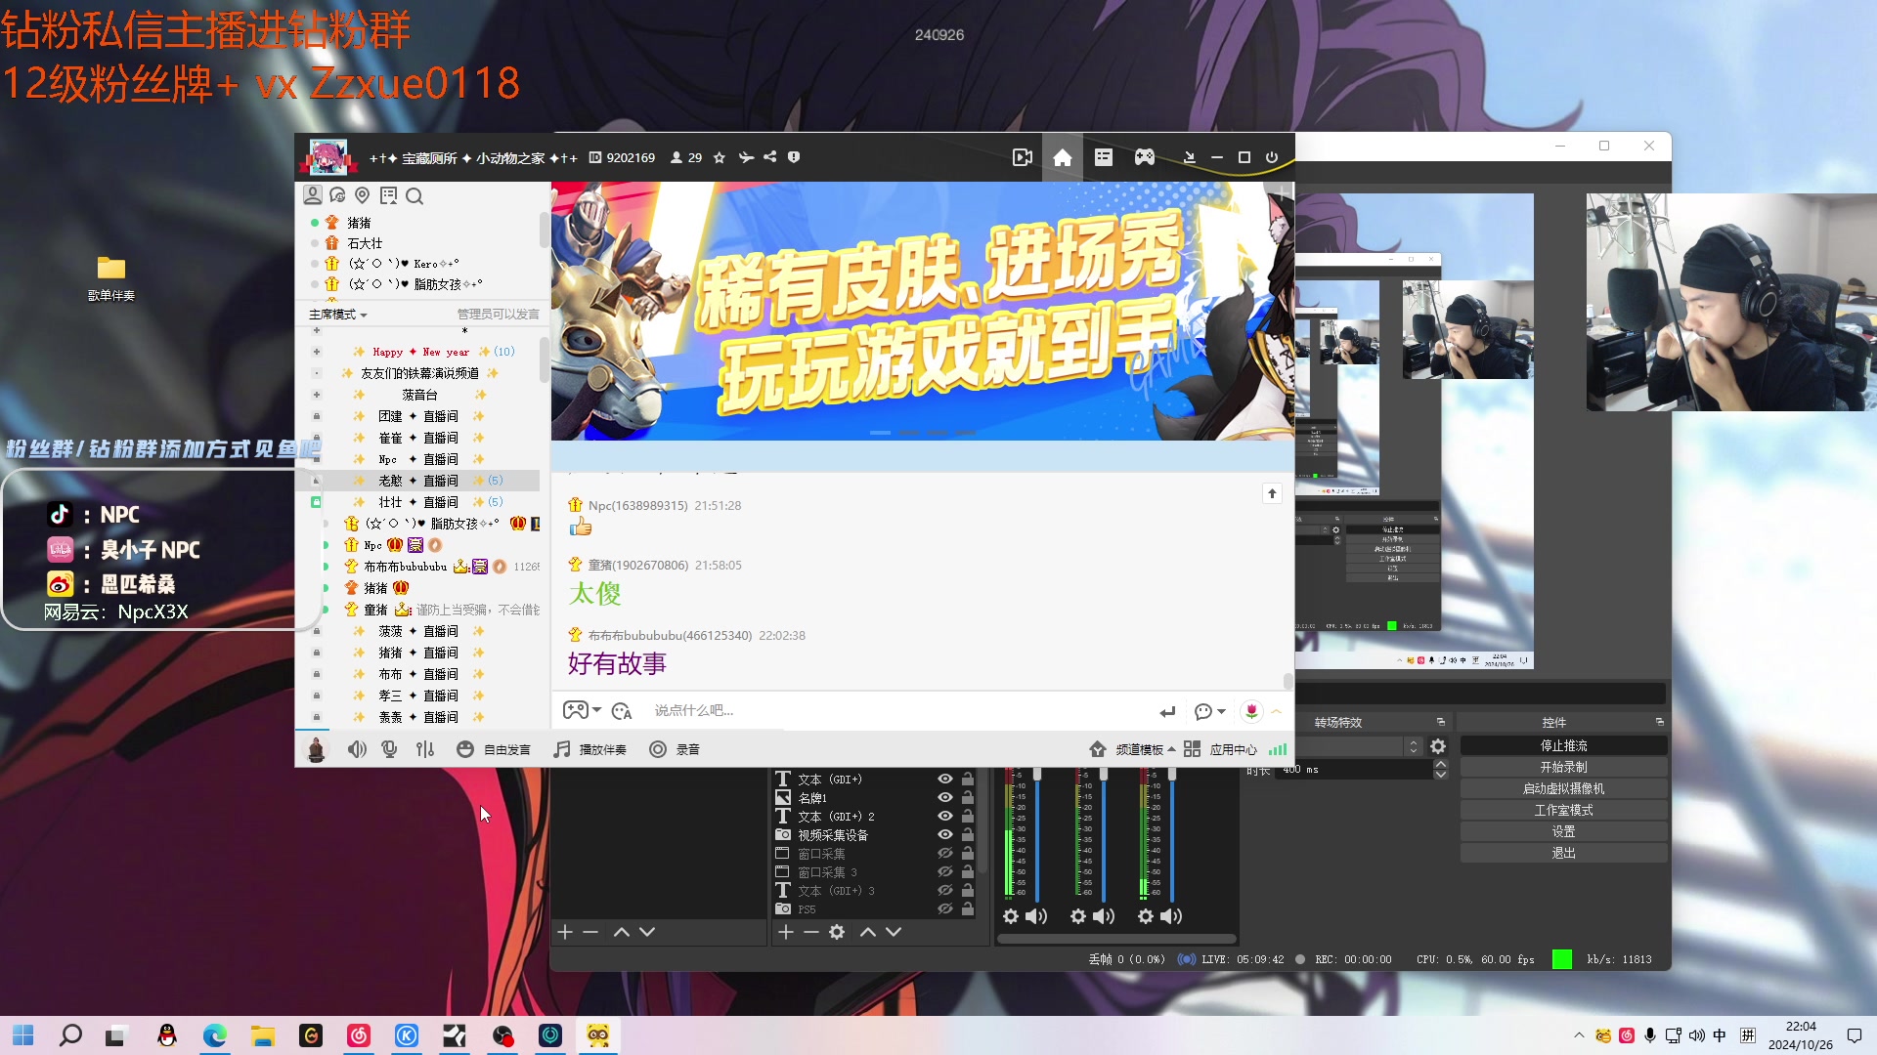
Task: Open OBS source properties gear icon
Action: [837, 932]
